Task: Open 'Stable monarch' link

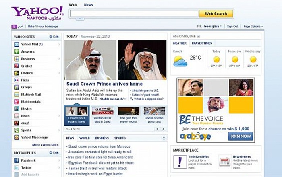Action: [113, 99]
